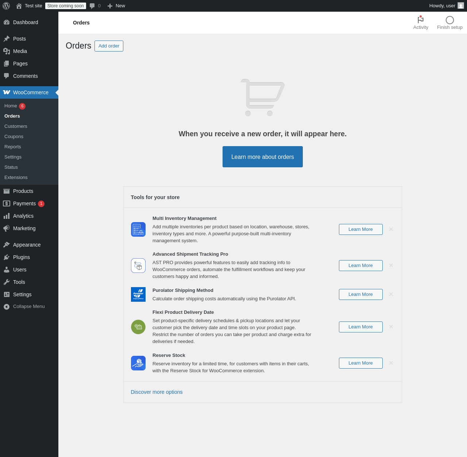467x457 pixels.
Task: Click the Multi Inventory Management icon
Action: coord(138,229)
